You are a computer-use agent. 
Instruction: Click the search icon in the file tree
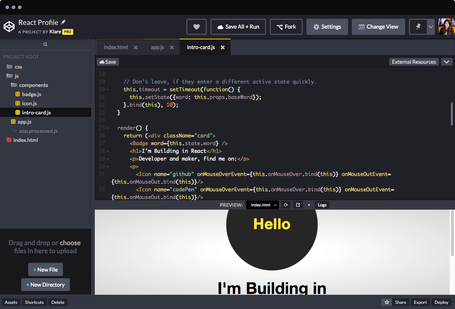45,44
